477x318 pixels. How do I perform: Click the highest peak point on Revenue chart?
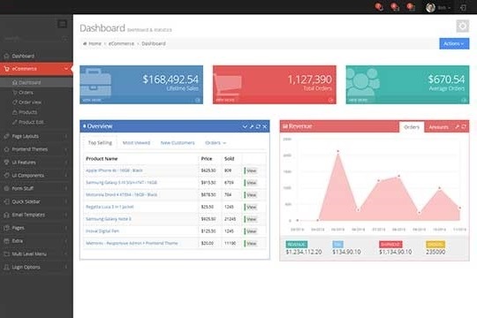pos(338,151)
